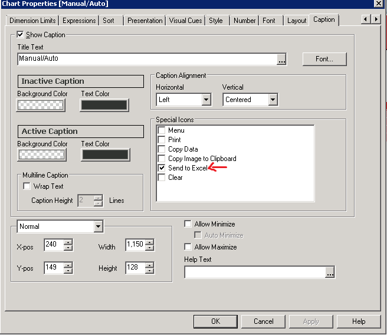
Task: Open the Vertical alignment dropdown
Action: [273, 100]
